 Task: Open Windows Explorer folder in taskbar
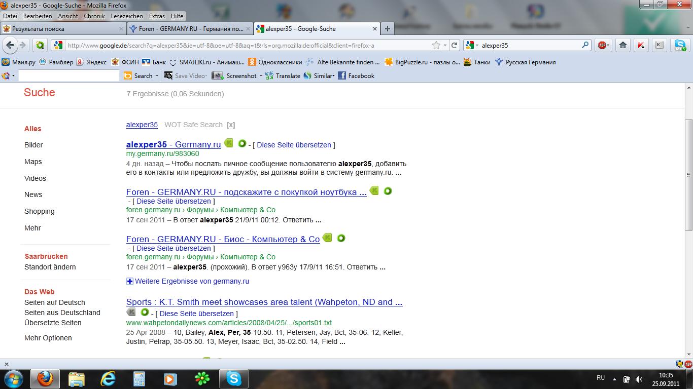click(77, 378)
